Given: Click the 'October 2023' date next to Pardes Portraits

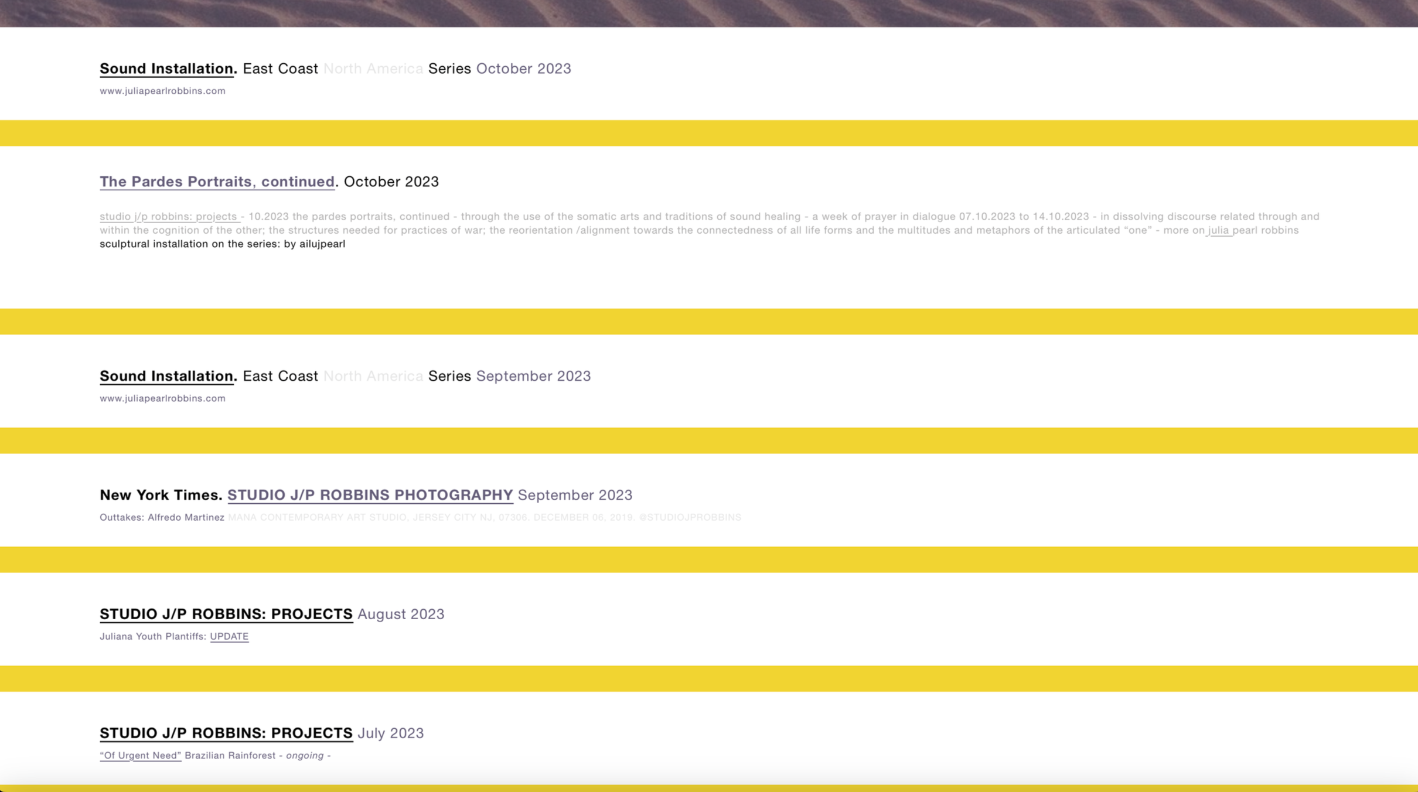Looking at the screenshot, I should (391, 182).
